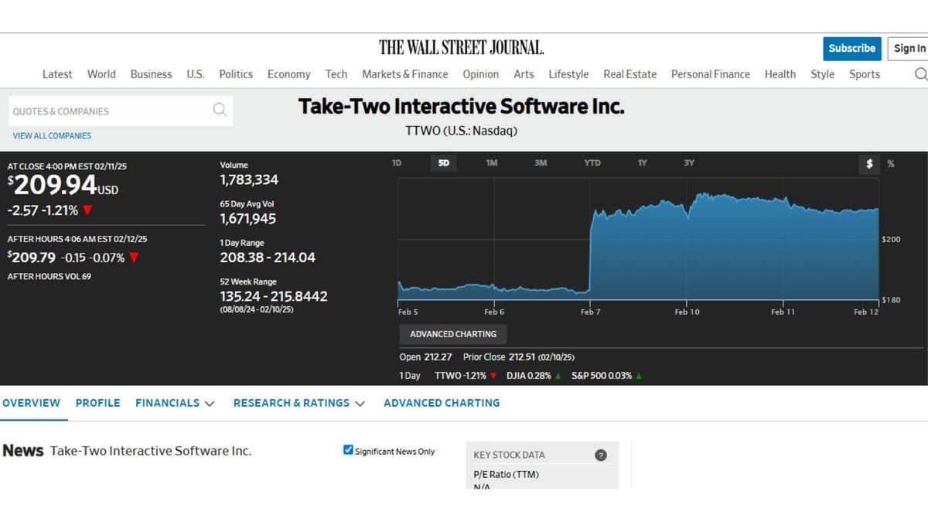Click the red down-arrow beside -1.21%
The width and height of the screenshot is (928, 522).
[x=86, y=209]
